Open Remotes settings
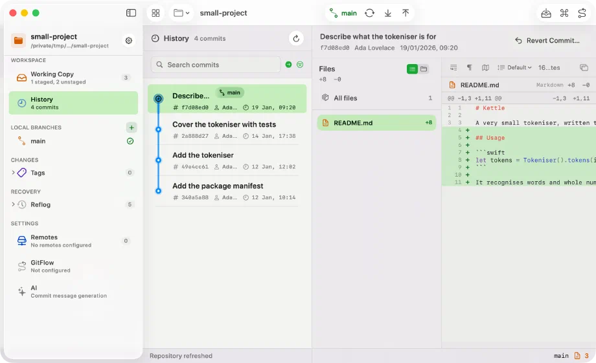The height and width of the screenshot is (363, 596). pos(73,241)
